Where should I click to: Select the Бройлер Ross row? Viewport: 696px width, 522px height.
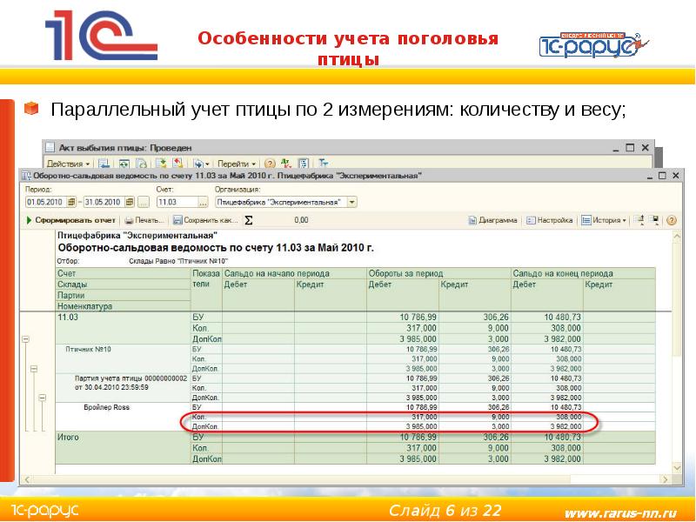[106, 406]
